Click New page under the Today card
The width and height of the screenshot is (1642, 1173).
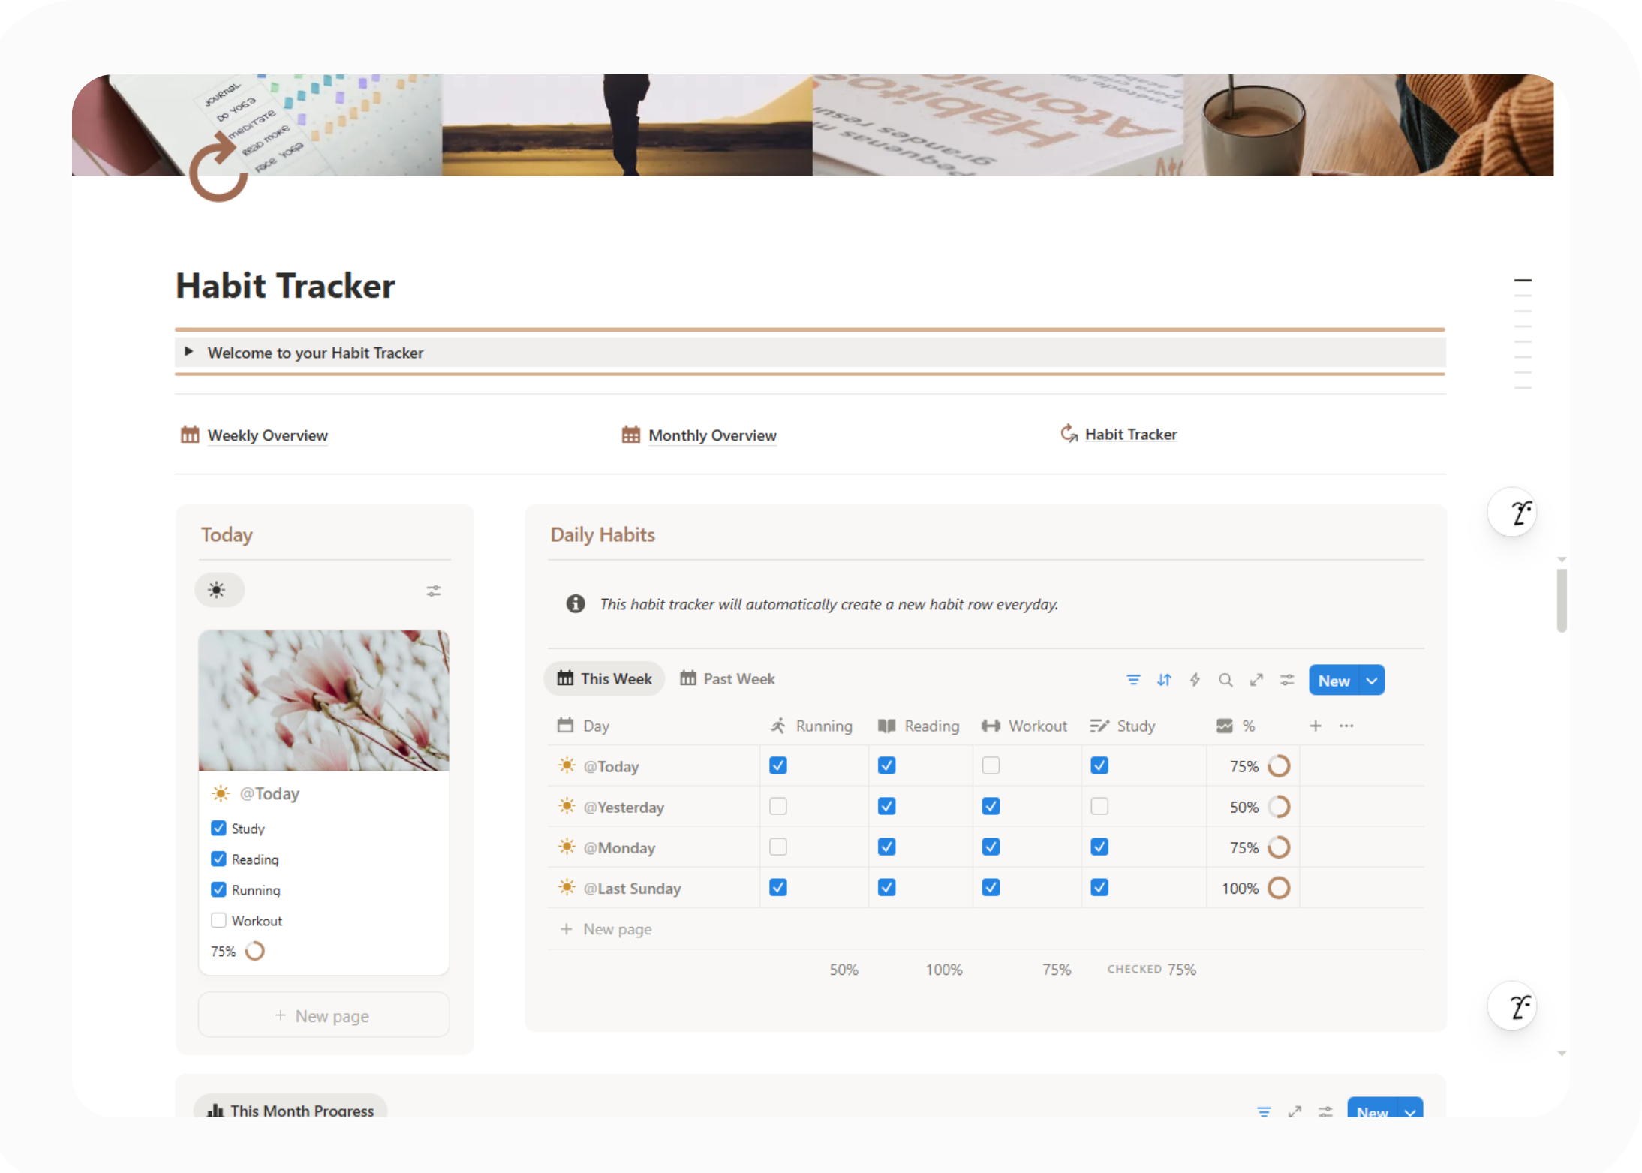tap(323, 1015)
